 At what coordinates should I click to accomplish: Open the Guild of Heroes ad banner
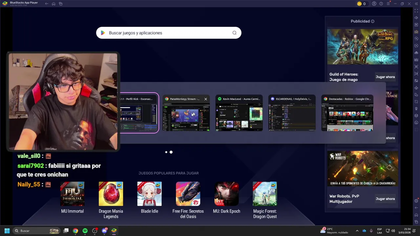[x=363, y=47]
